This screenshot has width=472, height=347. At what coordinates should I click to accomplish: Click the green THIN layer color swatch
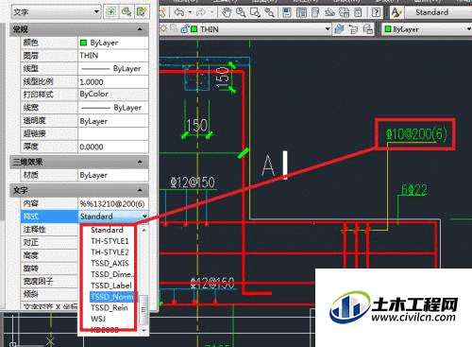coord(194,29)
